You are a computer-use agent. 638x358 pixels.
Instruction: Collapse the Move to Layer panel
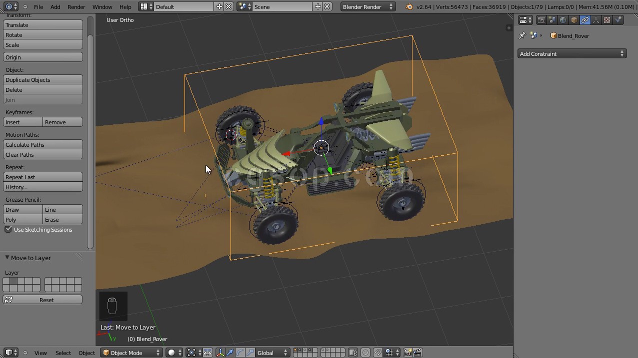(7, 258)
